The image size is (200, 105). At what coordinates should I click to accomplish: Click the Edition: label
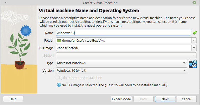[x=49, y=56]
